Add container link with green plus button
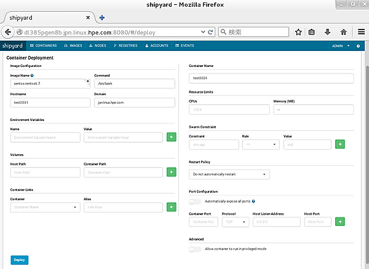This screenshot has height=269, width=369. 171,208
